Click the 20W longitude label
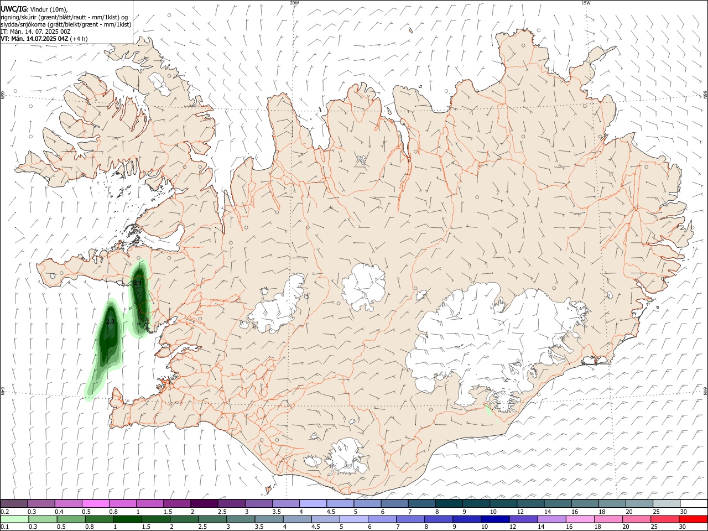This screenshot has width=708, height=531. (x=294, y=3)
